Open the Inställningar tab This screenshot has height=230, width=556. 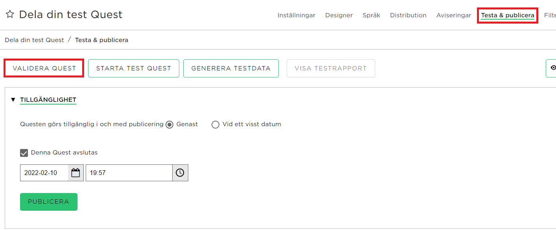pos(296,15)
